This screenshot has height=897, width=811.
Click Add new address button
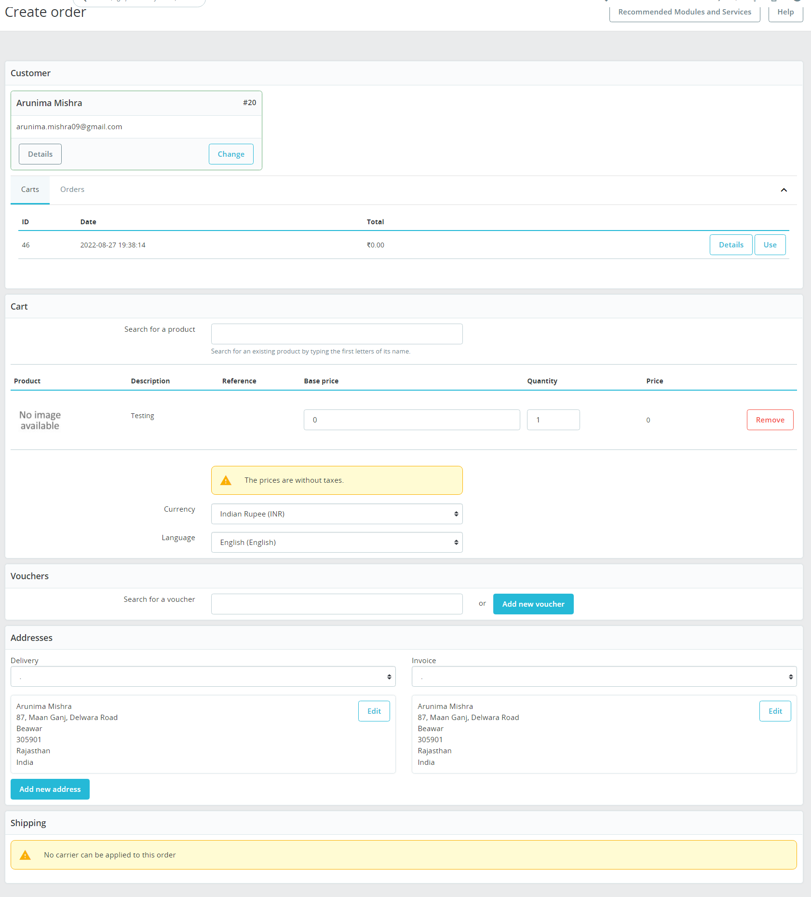[x=50, y=789]
